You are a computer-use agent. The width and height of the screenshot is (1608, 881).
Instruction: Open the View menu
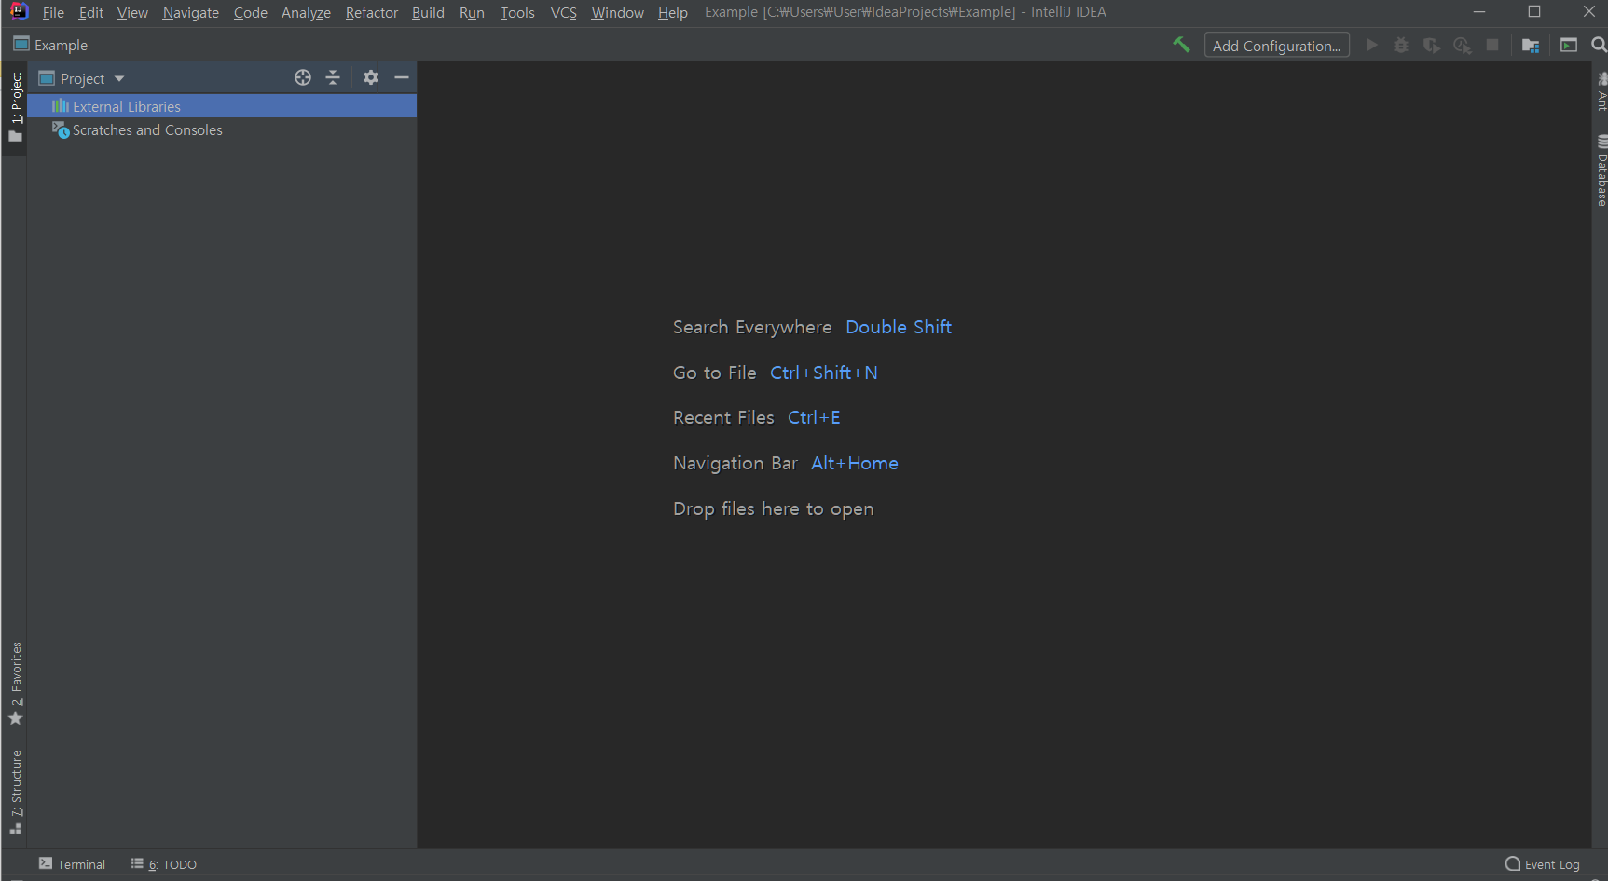132,12
